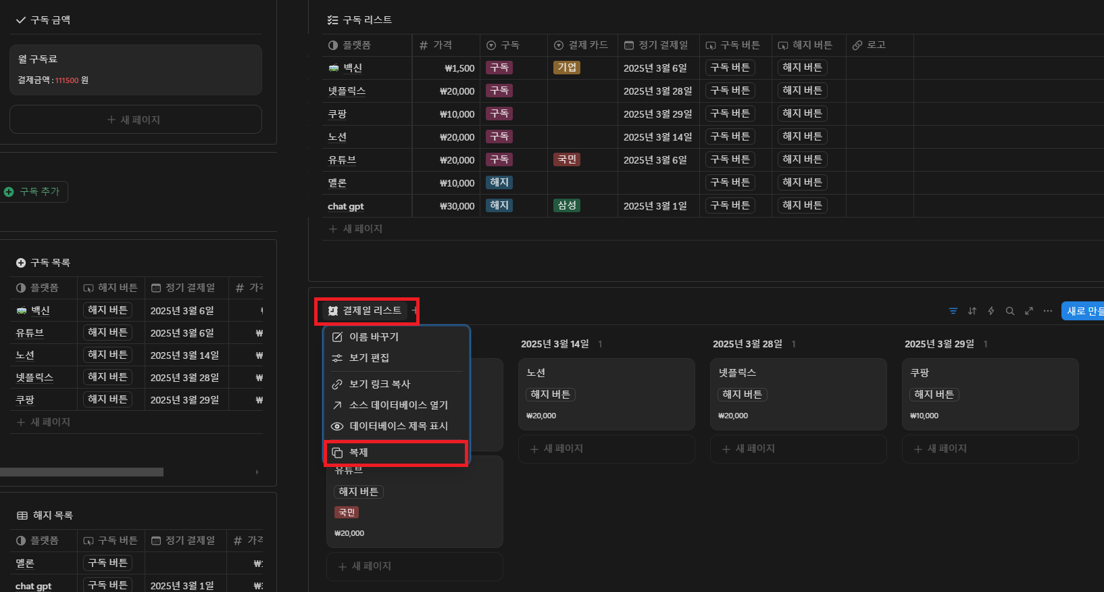Click the 결제일 리스트 view tab

[x=364, y=310]
